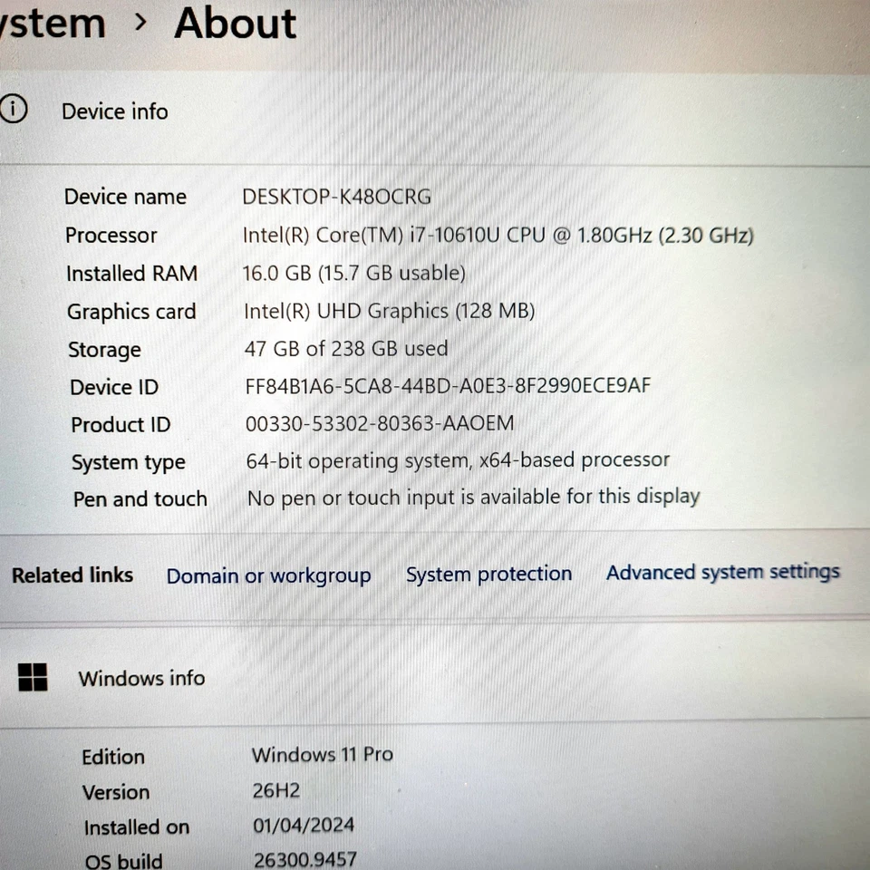870x870 pixels.
Task: Open the System protection link
Action: click(488, 574)
